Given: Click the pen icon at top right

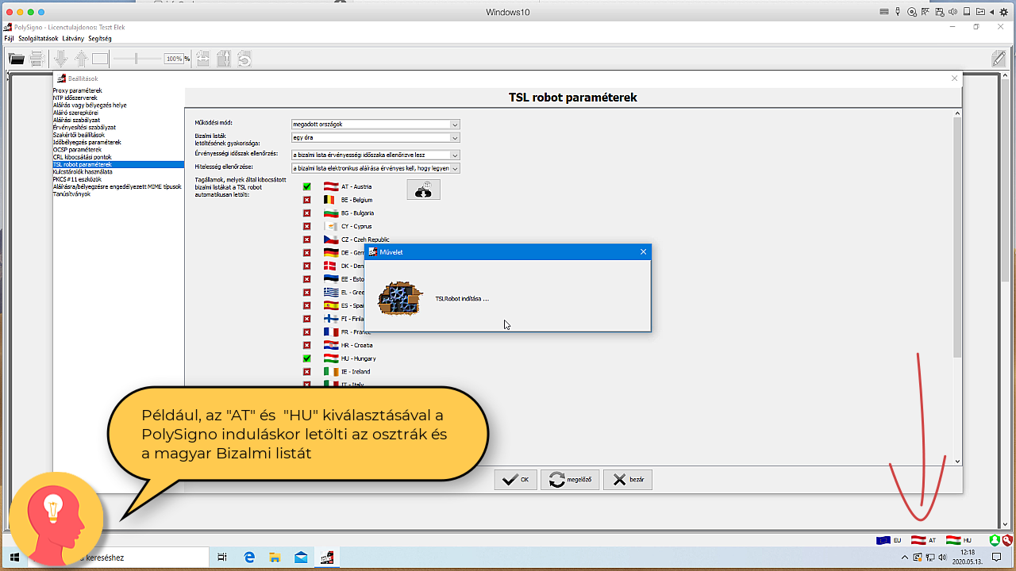Looking at the screenshot, I should point(999,59).
